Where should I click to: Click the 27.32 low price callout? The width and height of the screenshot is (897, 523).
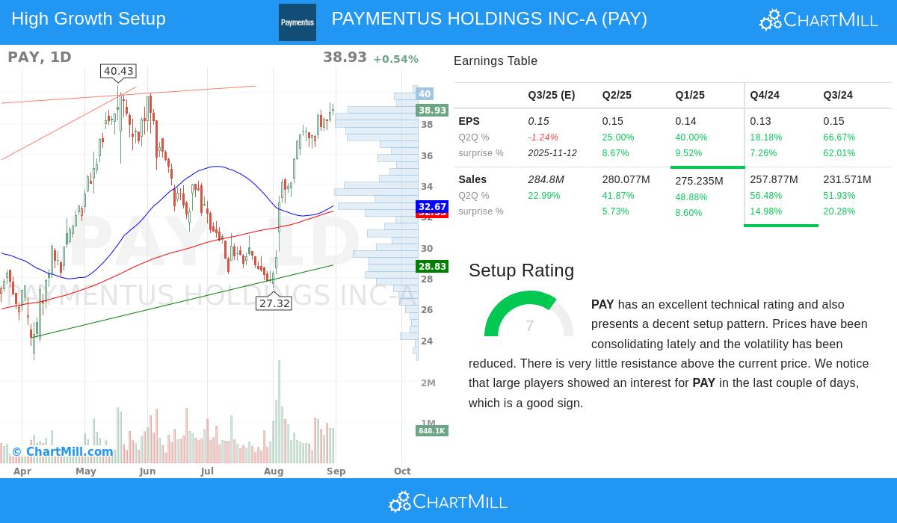coord(274,303)
